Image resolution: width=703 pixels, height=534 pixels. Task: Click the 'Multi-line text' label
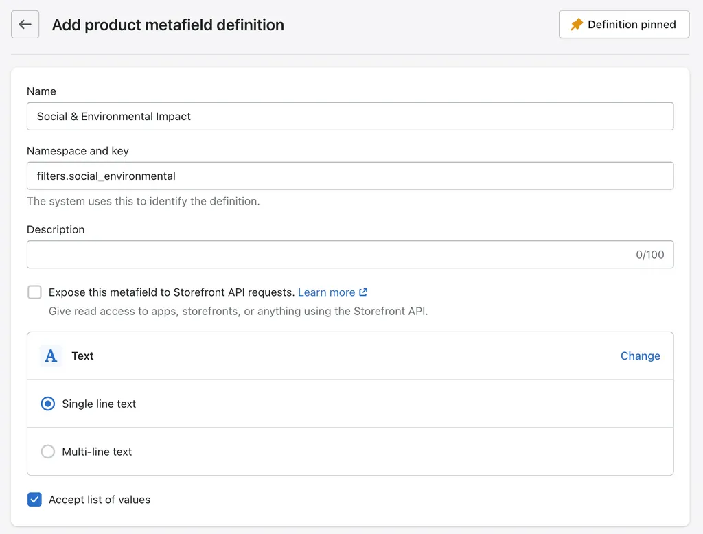click(x=97, y=452)
